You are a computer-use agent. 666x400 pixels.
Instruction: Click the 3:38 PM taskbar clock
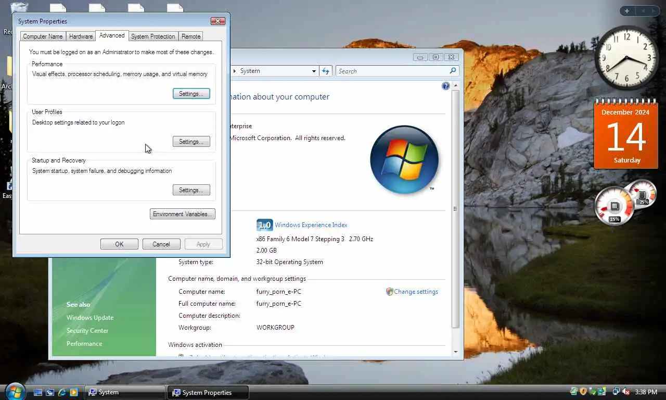tap(646, 392)
